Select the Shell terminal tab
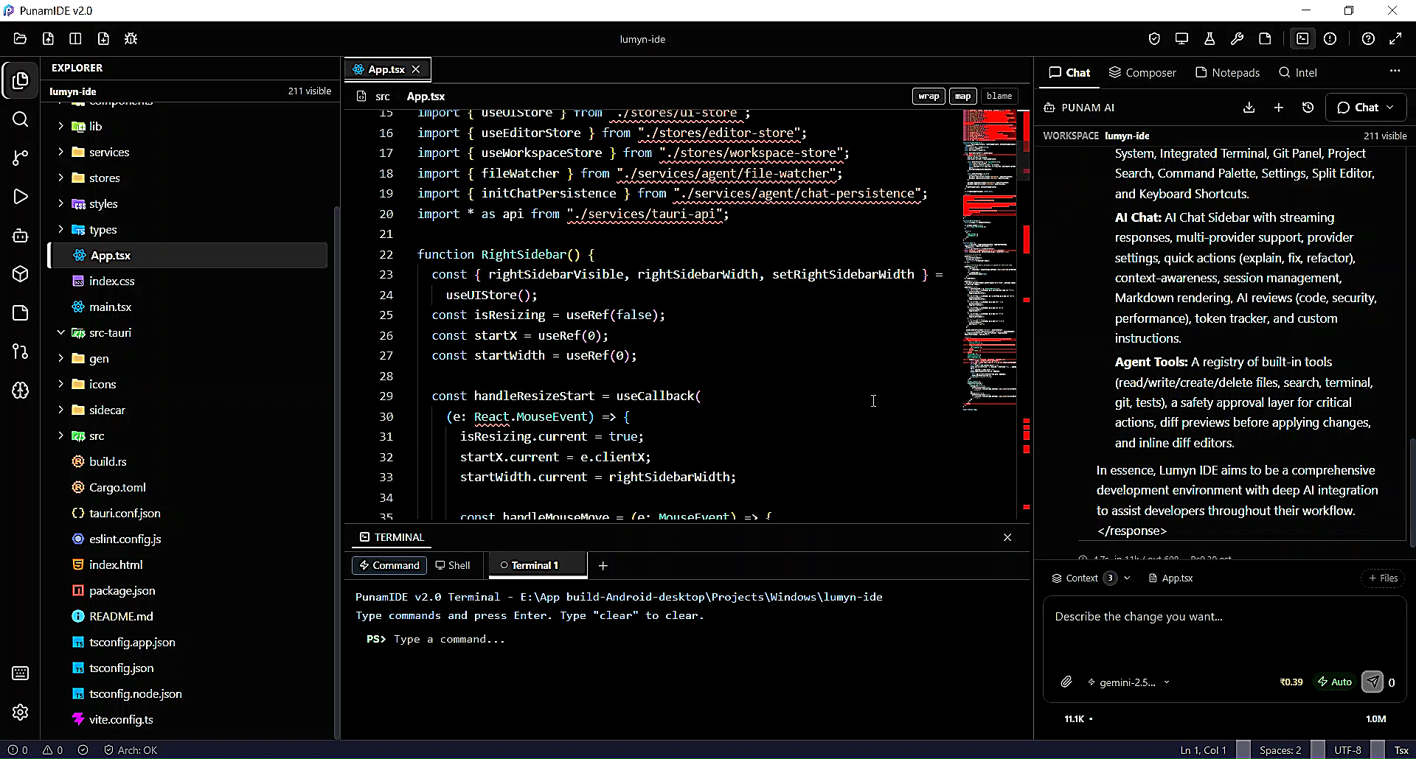Image resolution: width=1416 pixels, height=759 pixels. (452, 565)
